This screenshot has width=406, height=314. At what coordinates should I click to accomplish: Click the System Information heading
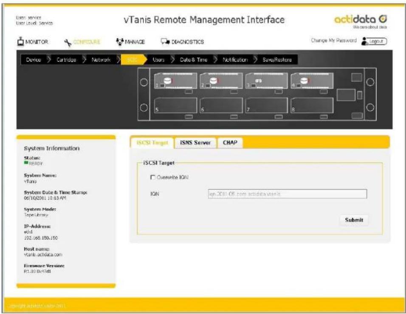(x=52, y=148)
